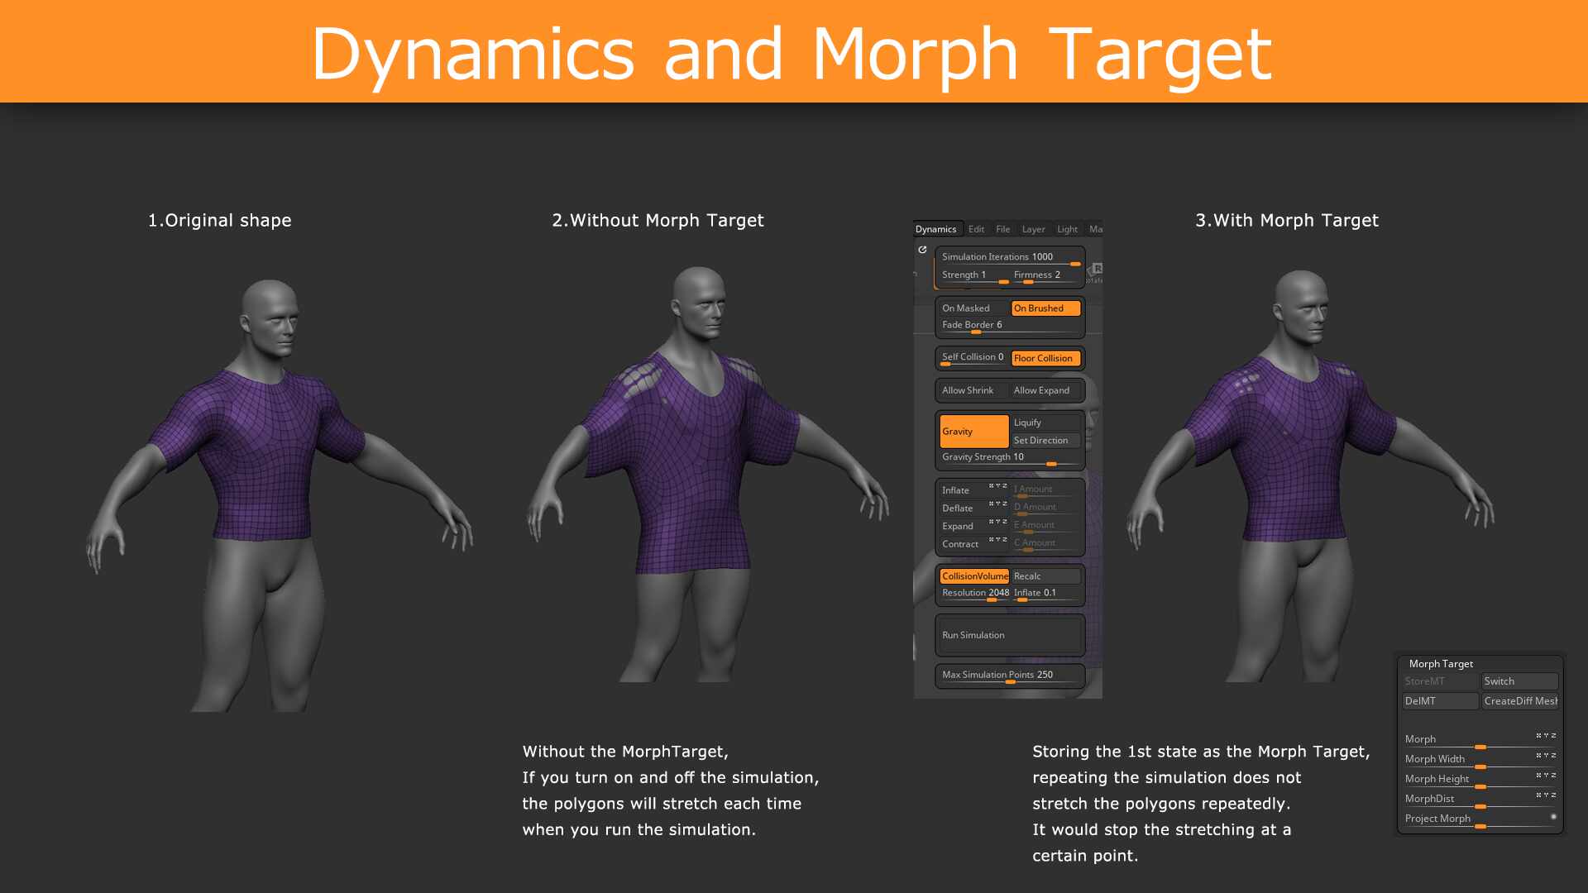Viewport: 1588px width, 893px height.
Task: Click XYZ axis icon on Morph slider
Action: pos(1546,736)
